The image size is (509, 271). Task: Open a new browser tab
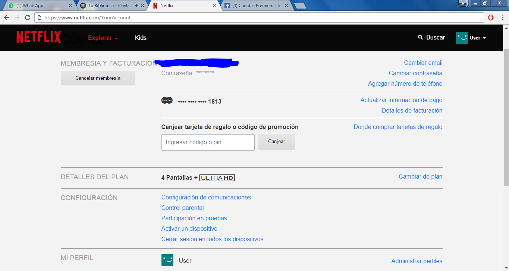click(300, 6)
